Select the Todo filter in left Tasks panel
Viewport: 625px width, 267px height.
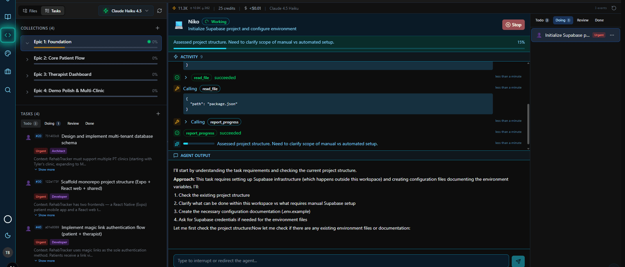point(30,124)
